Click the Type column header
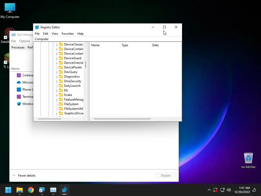The width and height of the screenshot is (261, 196). (136, 45)
